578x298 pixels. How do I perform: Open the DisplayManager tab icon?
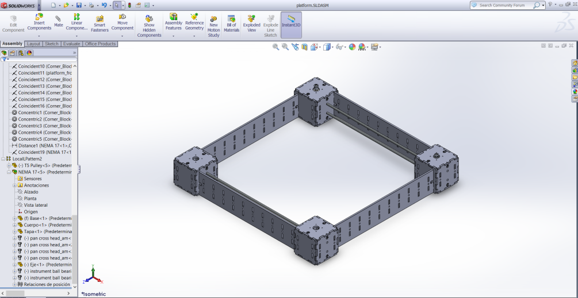pos(29,53)
